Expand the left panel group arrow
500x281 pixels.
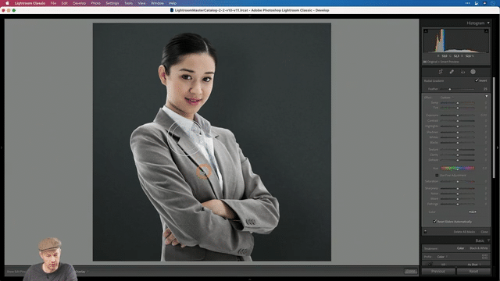tap(2, 148)
